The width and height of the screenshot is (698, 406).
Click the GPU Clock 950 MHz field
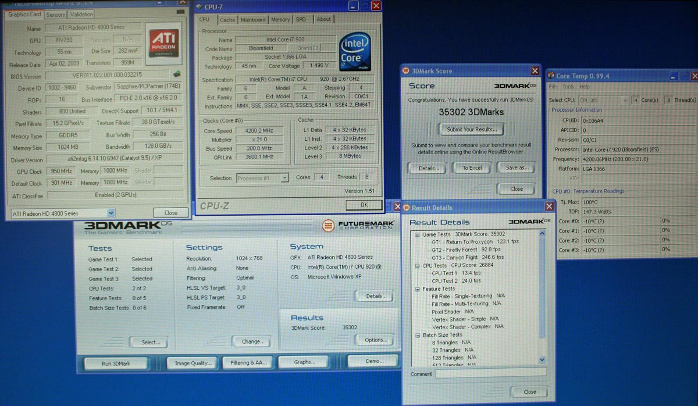60,172
